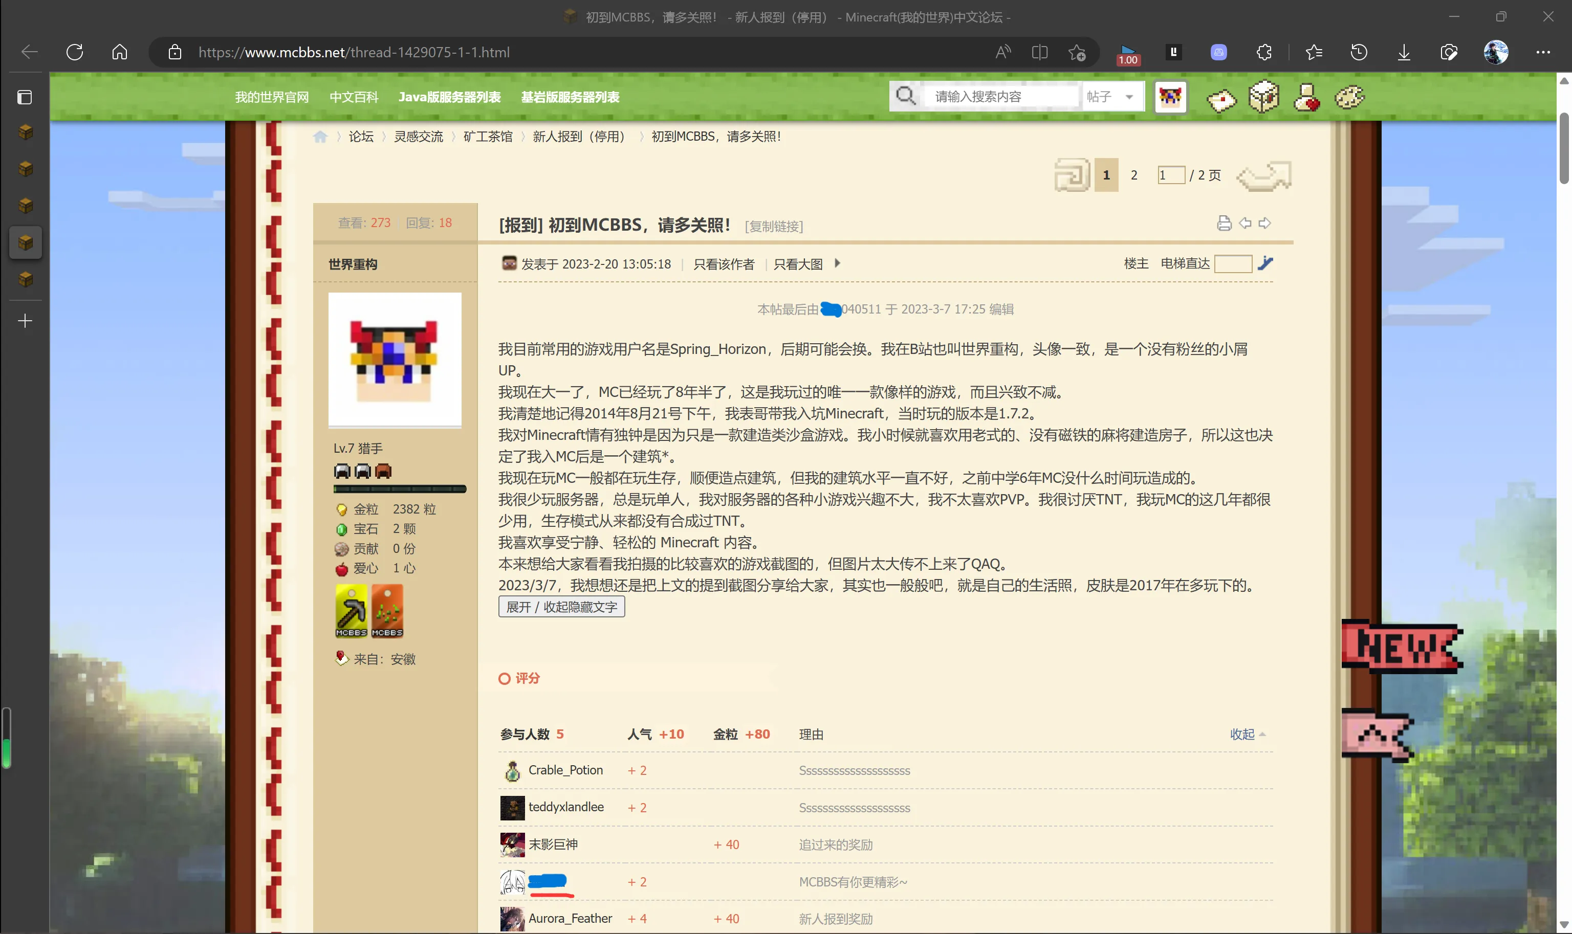
Task: Open split screen icon
Action: [x=1039, y=52]
